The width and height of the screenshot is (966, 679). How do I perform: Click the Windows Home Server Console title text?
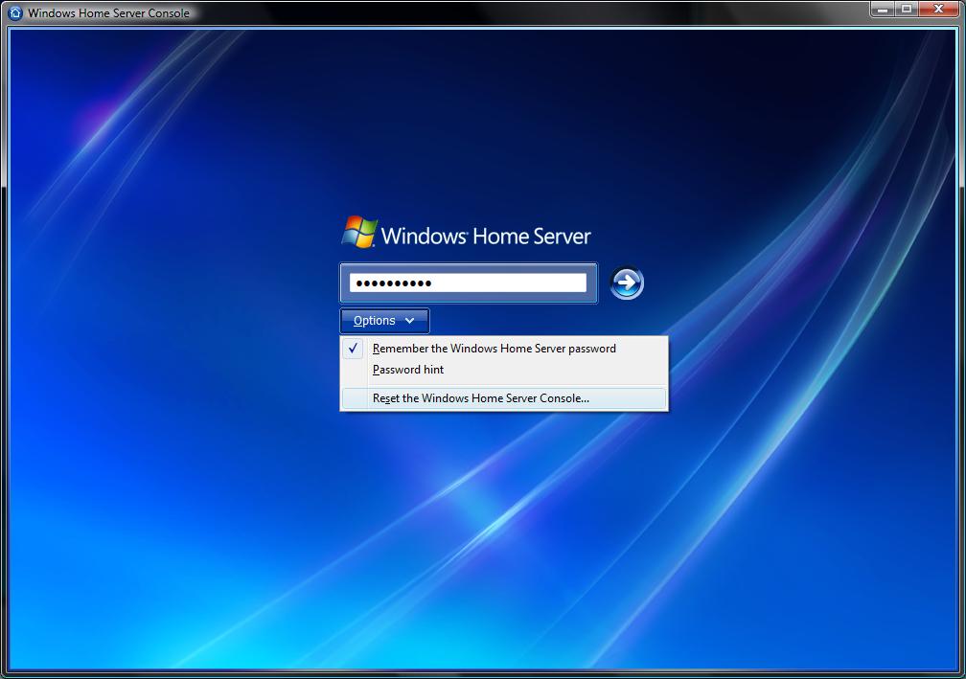(x=108, y=13)
